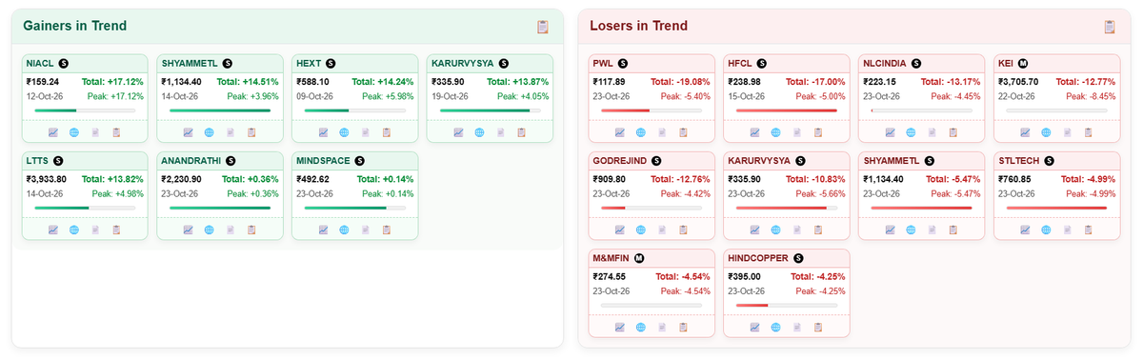Click the Gainers in Trend heading
1143x360 pixels.
(75, 27)
